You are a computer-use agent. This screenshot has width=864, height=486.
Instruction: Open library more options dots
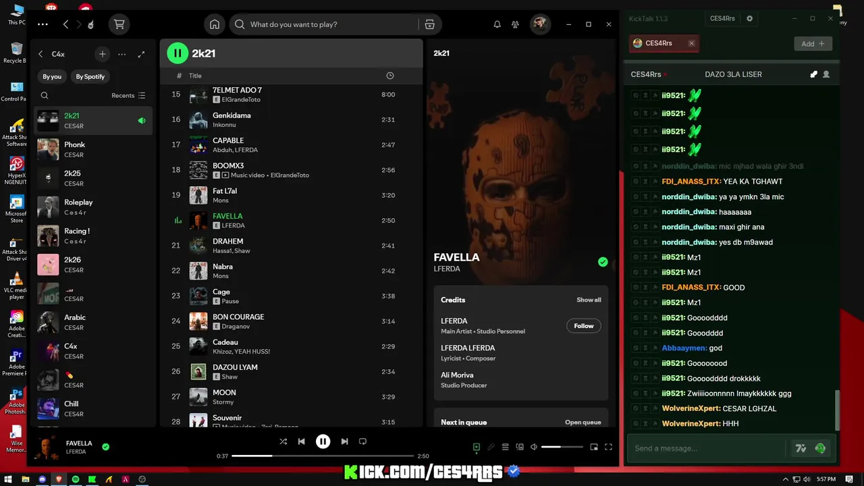[122, 54]
